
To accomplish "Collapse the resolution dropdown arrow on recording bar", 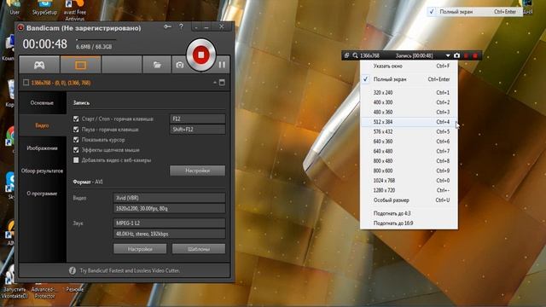I will (448, 55).
